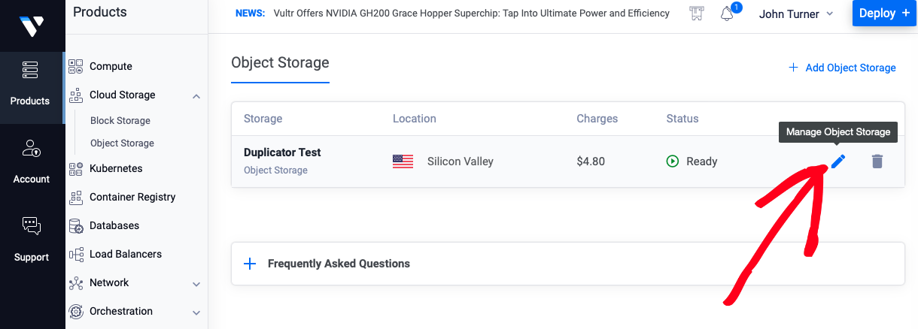Viewport: 918px width, 329px height.
Task: Expand the Network submenu
Action: 196,284
